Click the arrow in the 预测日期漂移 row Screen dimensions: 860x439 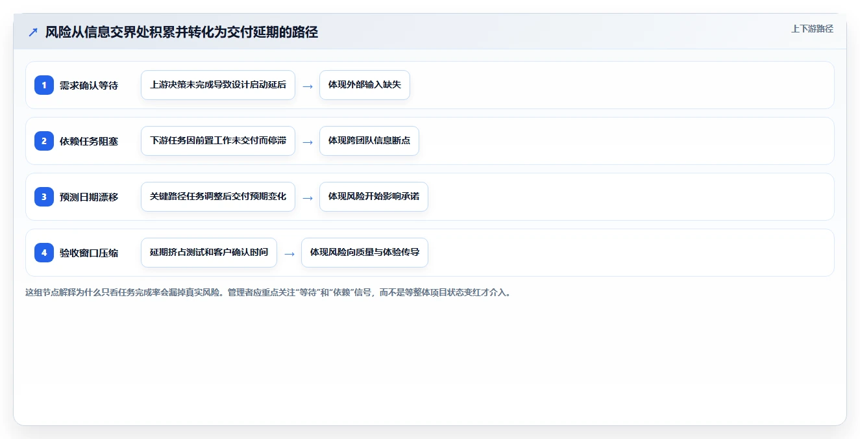(308, 197)
